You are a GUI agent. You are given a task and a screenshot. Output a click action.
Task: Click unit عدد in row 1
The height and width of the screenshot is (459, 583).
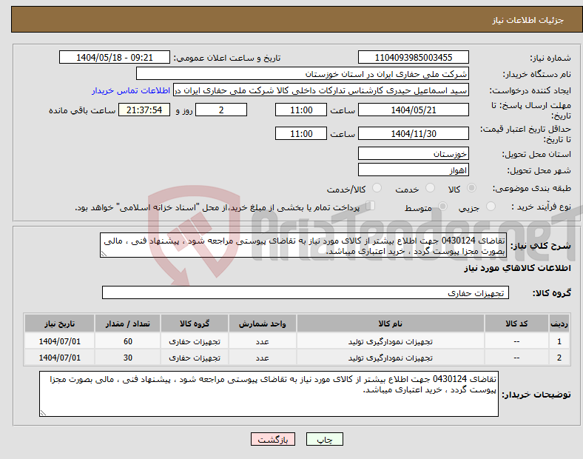click(x=262, y=341)
